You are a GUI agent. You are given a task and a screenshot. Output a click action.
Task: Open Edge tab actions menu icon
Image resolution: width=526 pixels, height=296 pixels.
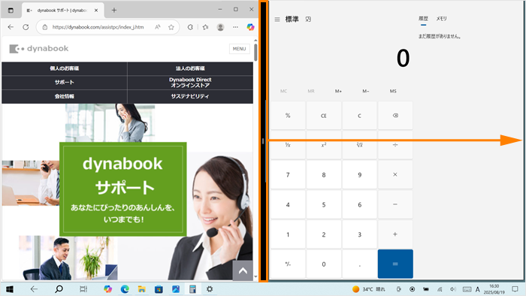(11, 11)
